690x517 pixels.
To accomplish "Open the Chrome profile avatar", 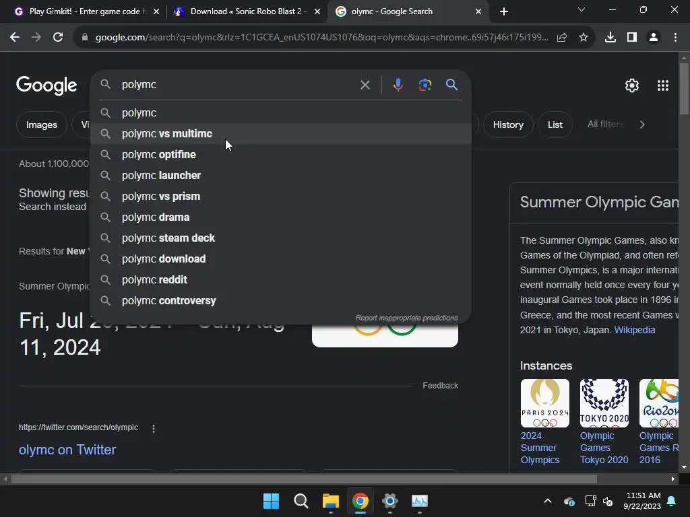I will pyautogui.click(x=654, y=38).
